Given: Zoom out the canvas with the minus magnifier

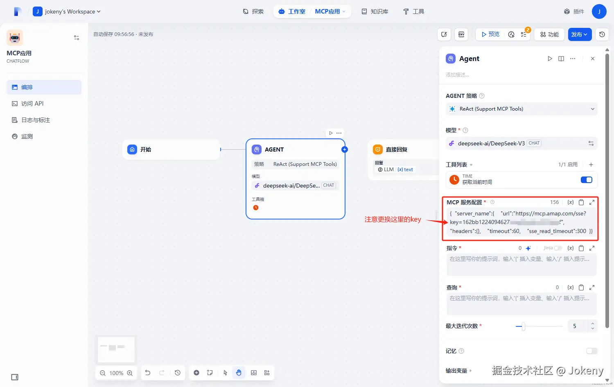Looking at the screenshot, I should click(103, 373).
